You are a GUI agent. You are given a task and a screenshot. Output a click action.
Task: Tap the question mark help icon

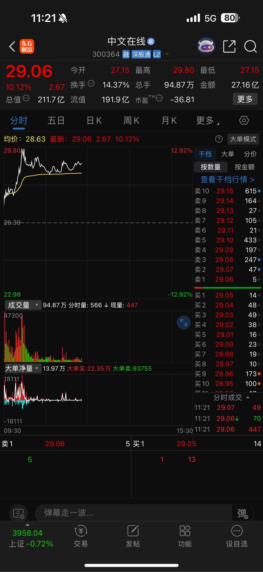coord(219,139)
